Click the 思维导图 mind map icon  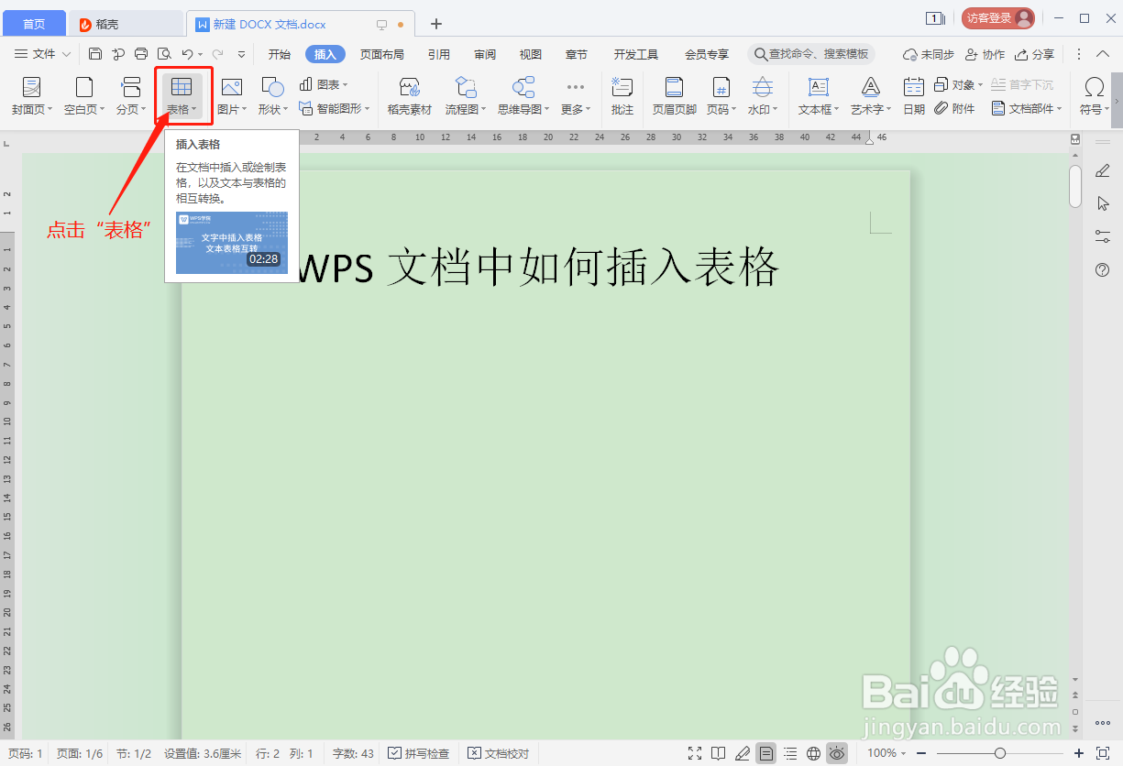[x=523, y=88]
